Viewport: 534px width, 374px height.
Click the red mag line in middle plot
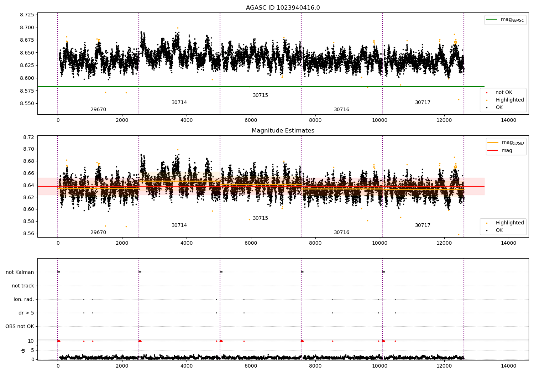point(261,186)
